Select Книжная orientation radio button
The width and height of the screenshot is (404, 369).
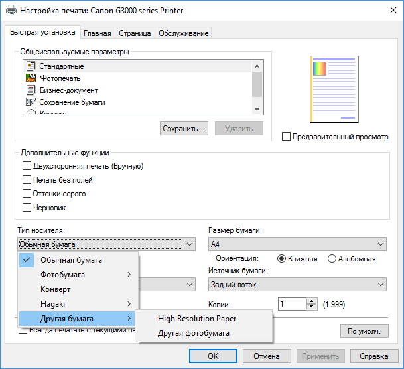coord(282,258)
